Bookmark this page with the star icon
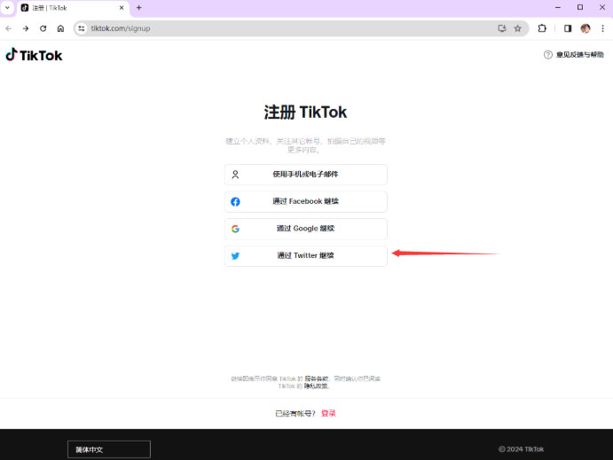The height and width of the screenshot is (460, 613). tap(517, 28)
